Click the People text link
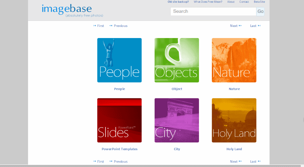This screenshot has height=167, width=304. [120, 89]
